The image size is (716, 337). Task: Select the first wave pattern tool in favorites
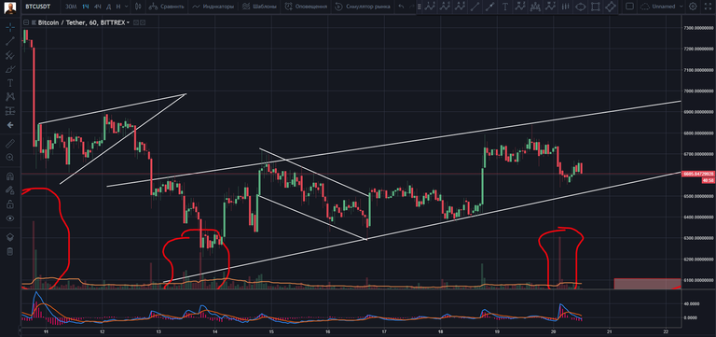429,7
